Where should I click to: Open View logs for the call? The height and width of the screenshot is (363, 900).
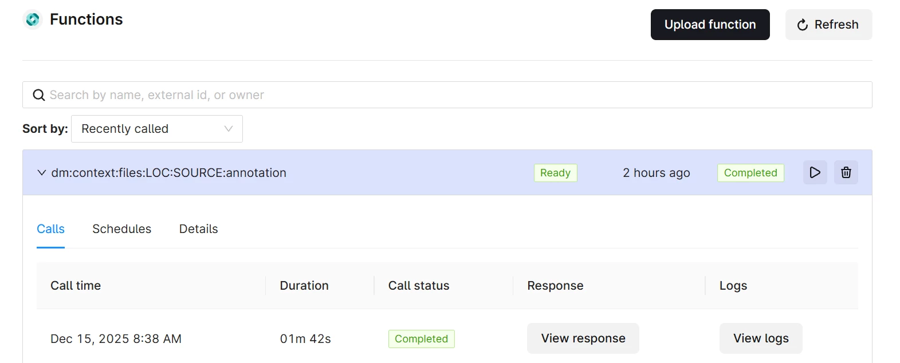(x=760, y=338)
